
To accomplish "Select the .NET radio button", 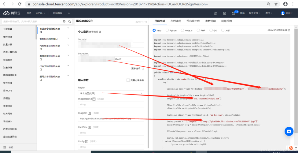I will point(223,30).
